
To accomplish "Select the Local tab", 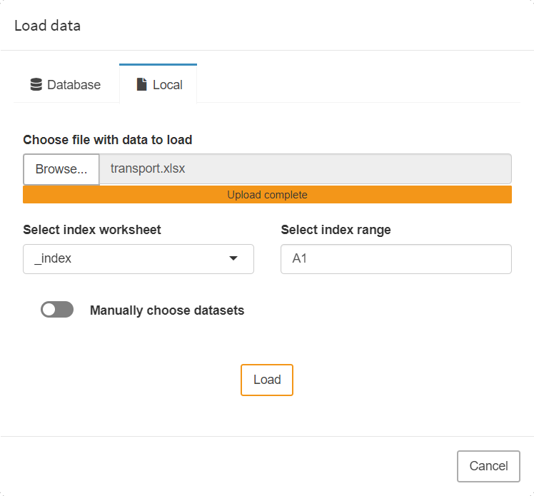I will [158, 85].
